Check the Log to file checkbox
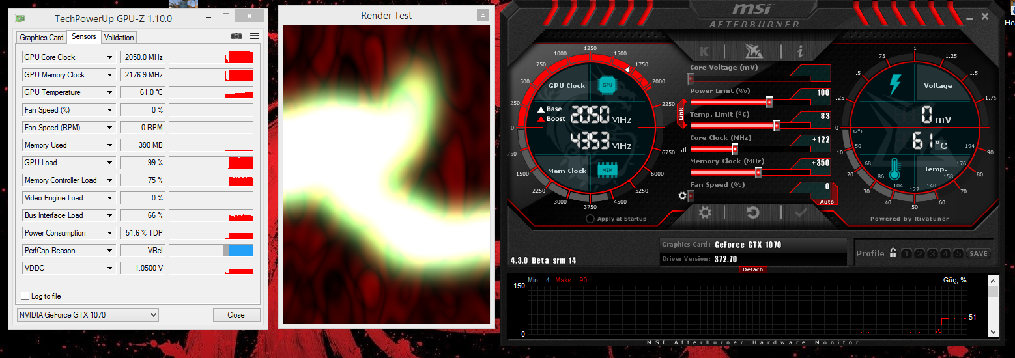The image size is (1015, 358). pyautogui.click(x=25, y=296)
